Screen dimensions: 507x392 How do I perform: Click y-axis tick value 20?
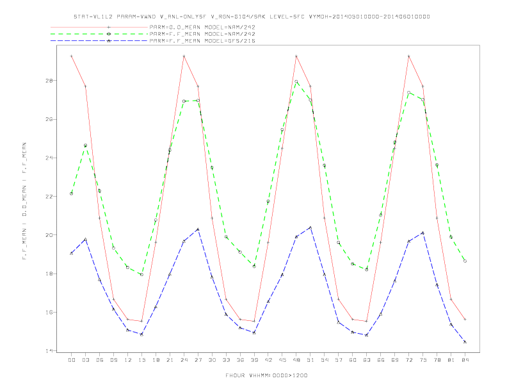coord(49,235)
